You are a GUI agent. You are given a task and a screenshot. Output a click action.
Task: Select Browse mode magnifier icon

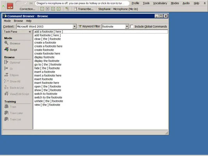point(6,43)
